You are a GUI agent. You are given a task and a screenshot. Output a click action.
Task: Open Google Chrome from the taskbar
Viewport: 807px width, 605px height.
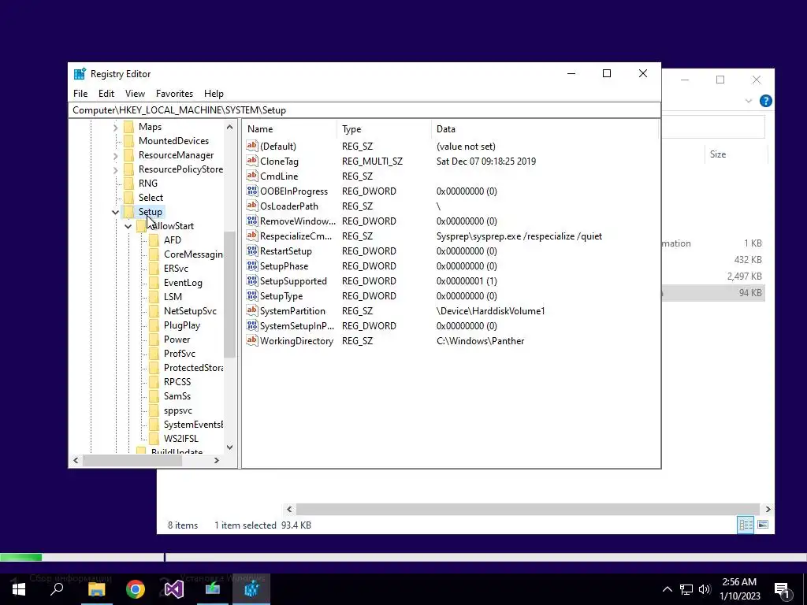(x=136, y=589)
